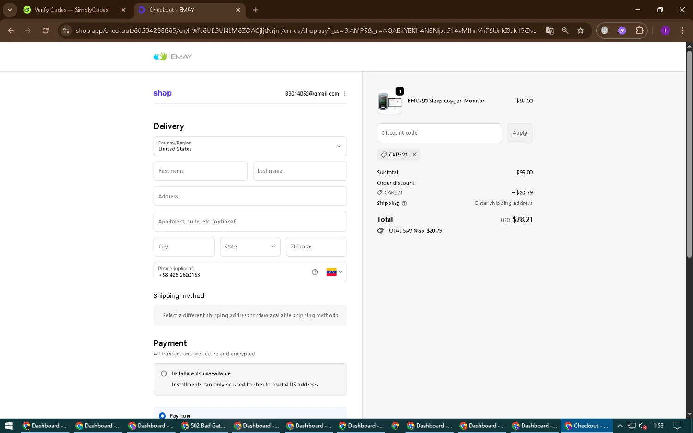Open the network tray icon
Viewport: 693px width, 433px height.
pyautogui.click(x=632, y=426)
